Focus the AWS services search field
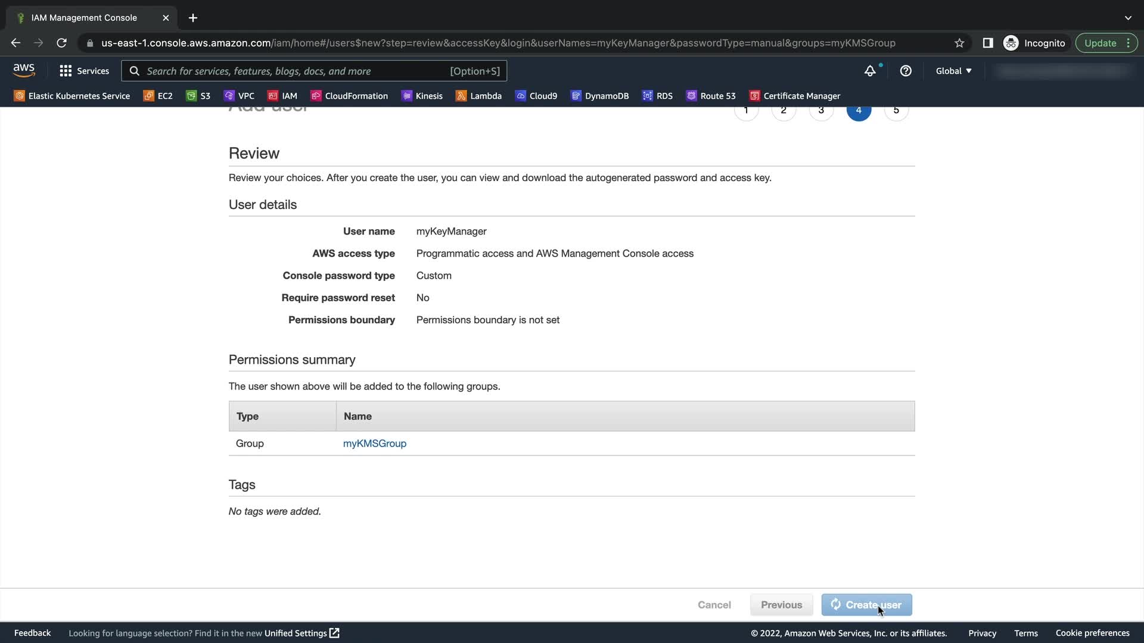The width and height of the screenshot is (1144, 643). tap(298, 71)
